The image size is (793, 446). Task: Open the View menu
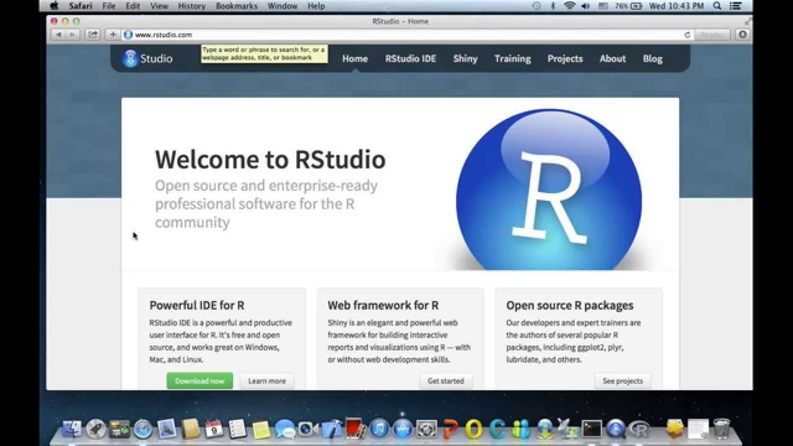(x=159, y=6)
